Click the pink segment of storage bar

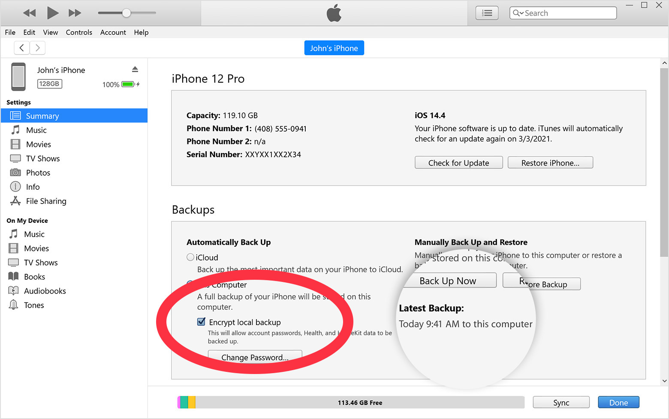179,402
